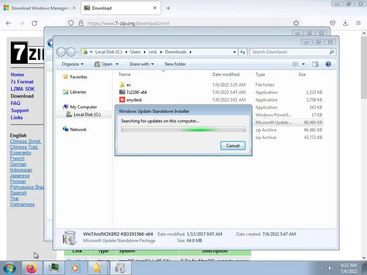367x275 pixels.
Task: Open the media player taskbar icon
Action: [x=76, y=268]
